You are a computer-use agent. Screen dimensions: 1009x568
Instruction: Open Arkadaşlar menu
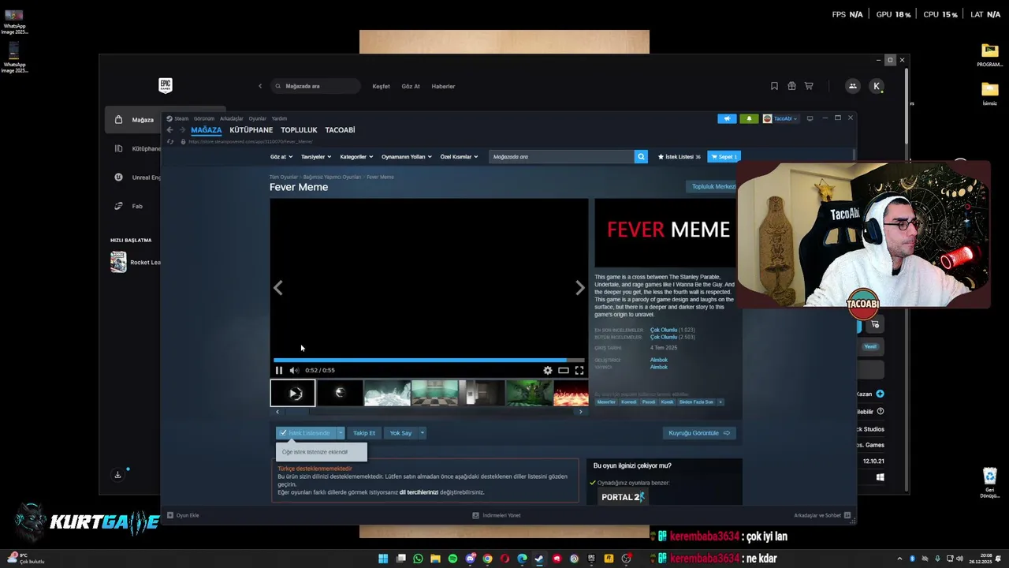pos(231,118)
